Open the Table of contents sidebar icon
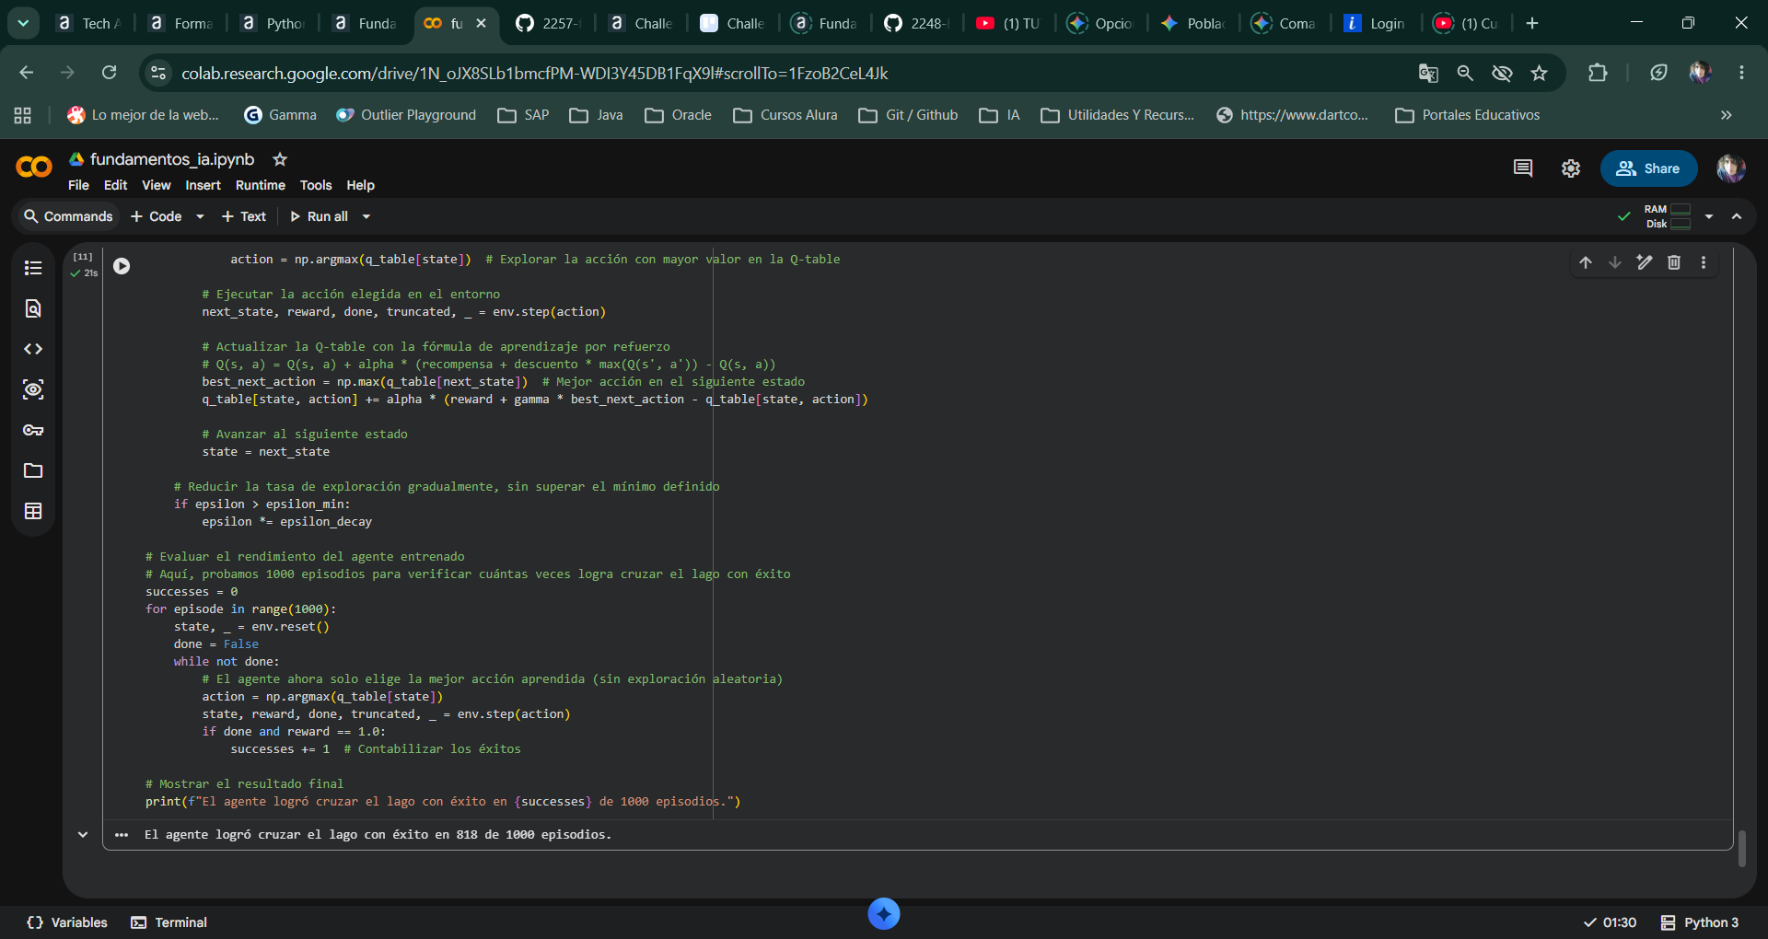Viewport: 1768px width, 939px height. tap(33, 268)
